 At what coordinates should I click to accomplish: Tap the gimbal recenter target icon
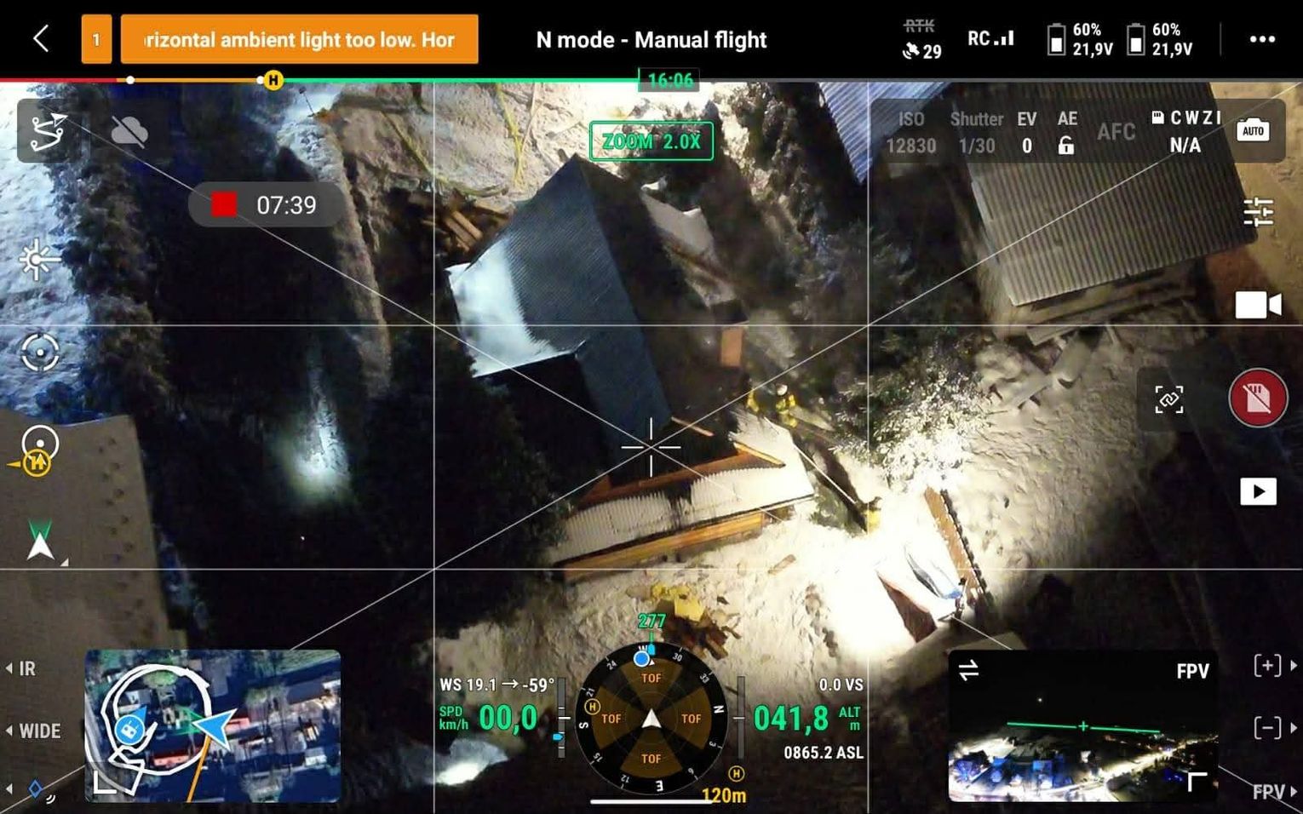click(x=39, y=353)
